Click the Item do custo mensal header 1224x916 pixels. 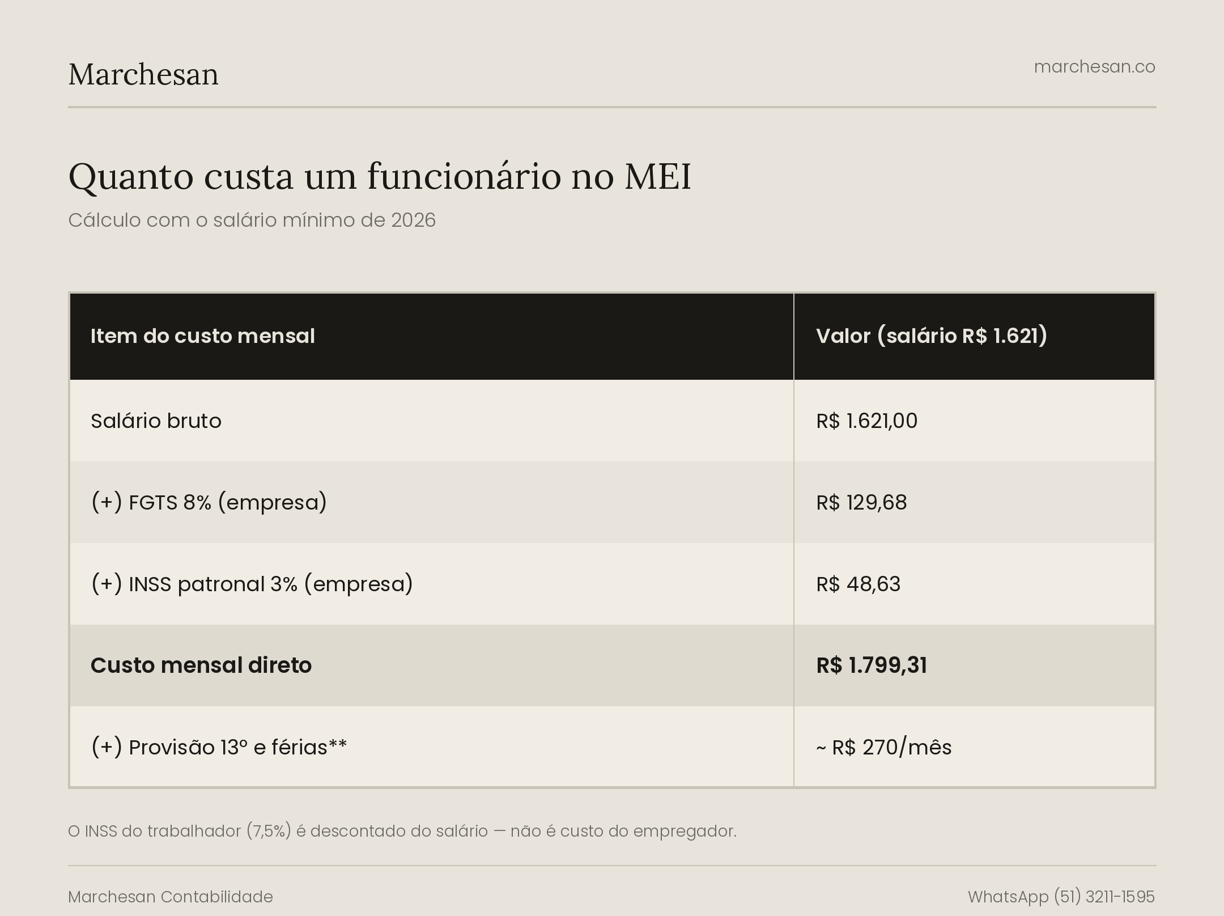point(203,336)
